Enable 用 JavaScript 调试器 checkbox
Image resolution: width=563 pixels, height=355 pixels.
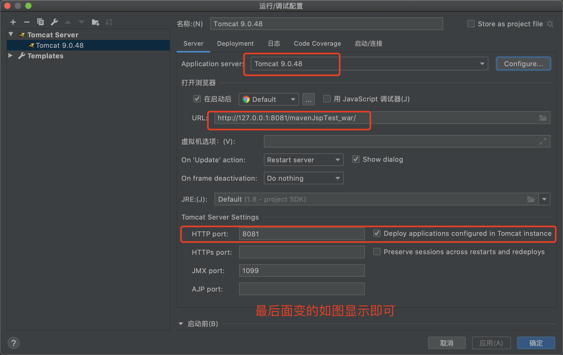click(x=327, y=99)
